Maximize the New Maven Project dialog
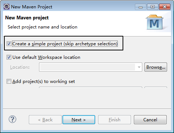 [x=152, y=7]
